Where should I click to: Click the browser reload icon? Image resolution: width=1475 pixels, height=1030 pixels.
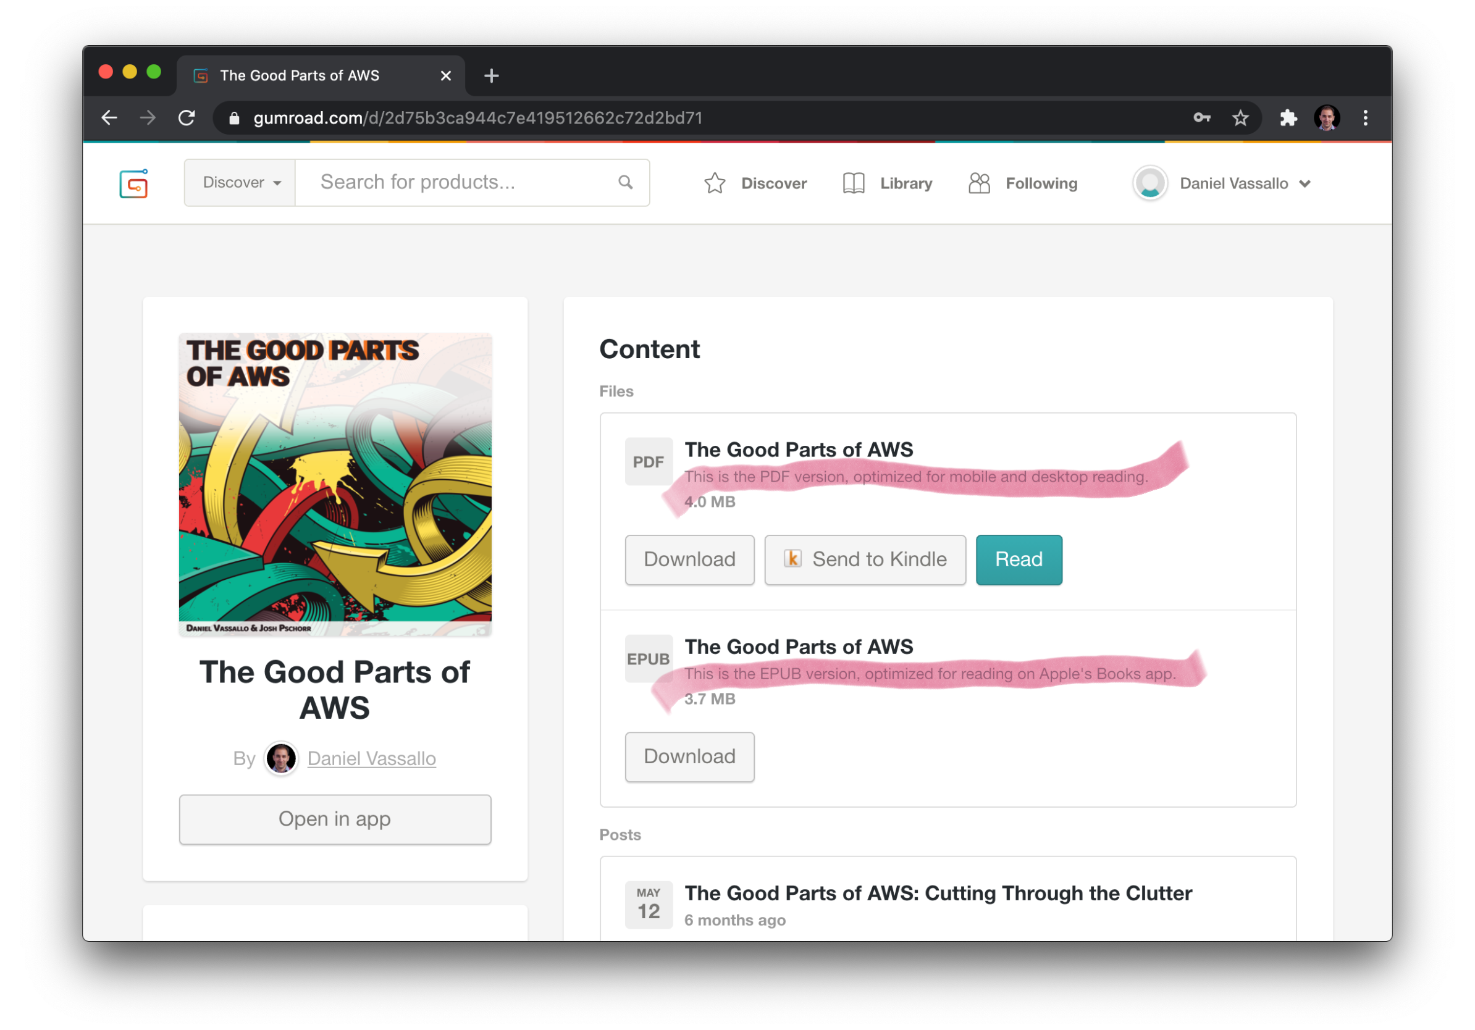(187, 118)
